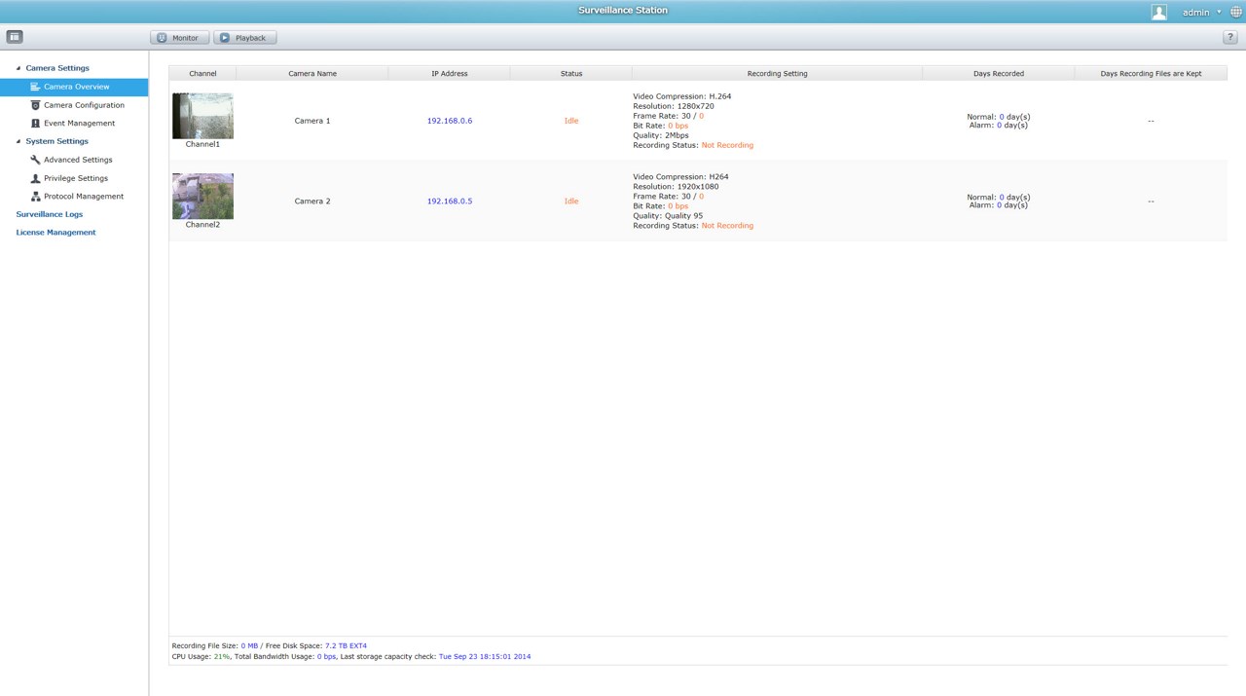1246x696 pixels.
Task: Open the Monitor view button
Action: click(x=179, y=38)
